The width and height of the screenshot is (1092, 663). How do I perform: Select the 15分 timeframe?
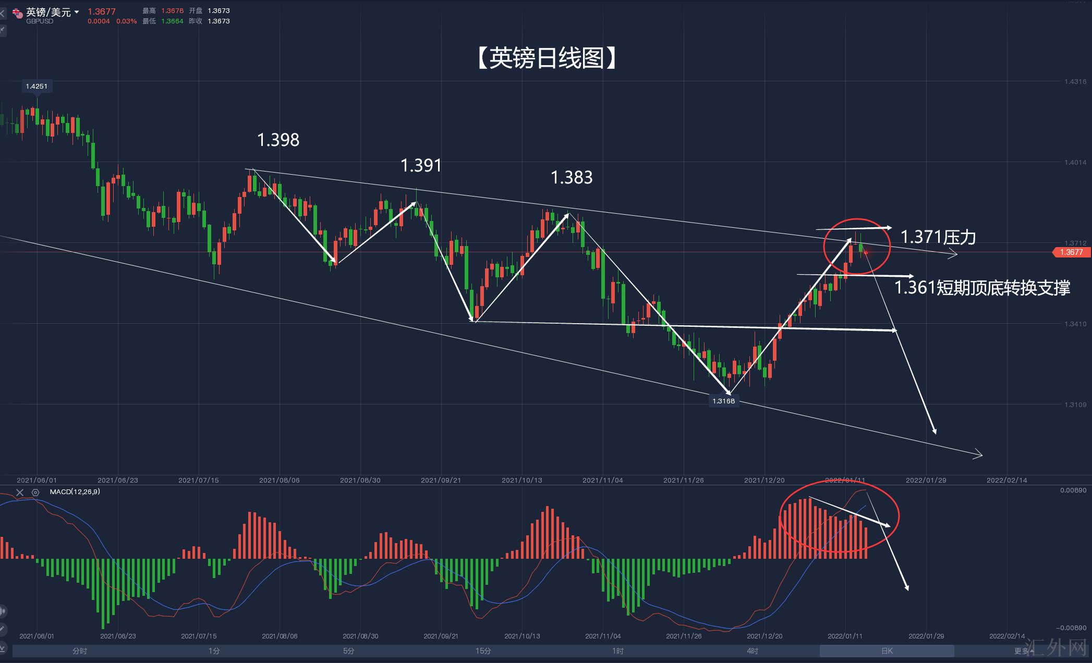click(483, 651)
